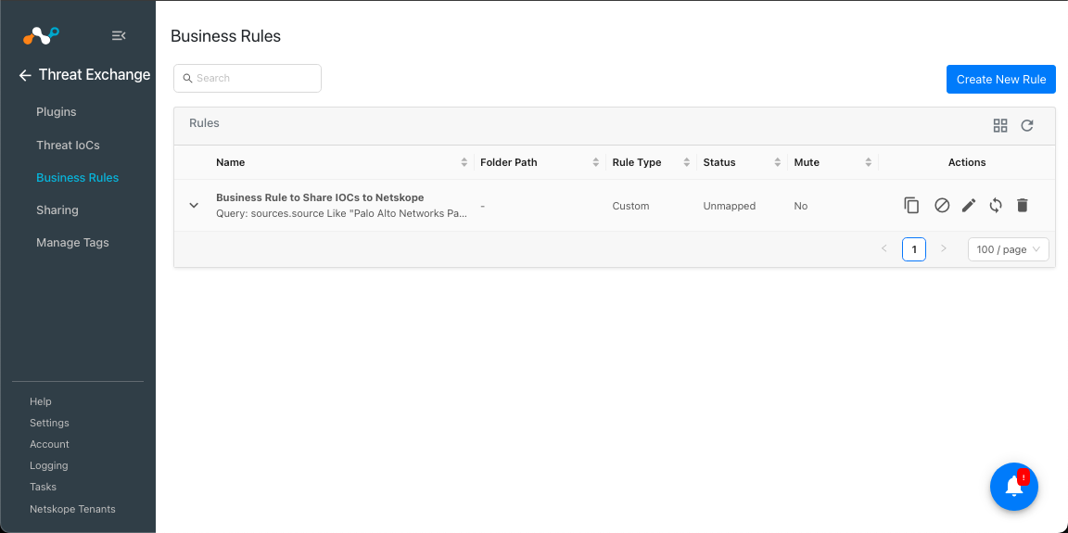
Task: Sort by Folder Path column
Action: 596,163
